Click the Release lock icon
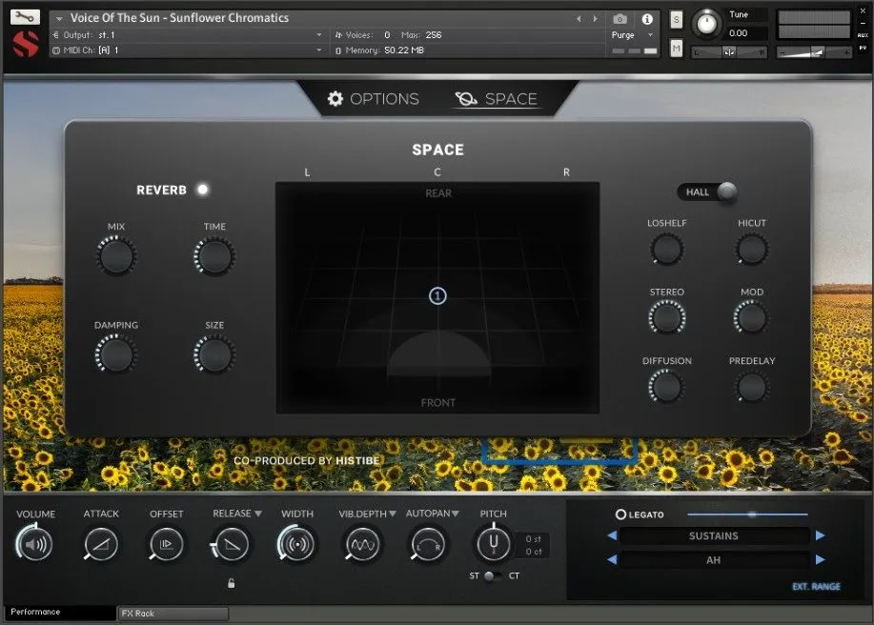874x625 pixels. point(231,583)
